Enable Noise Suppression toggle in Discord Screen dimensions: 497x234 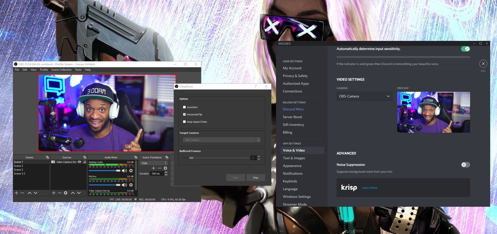pos(466,165)
